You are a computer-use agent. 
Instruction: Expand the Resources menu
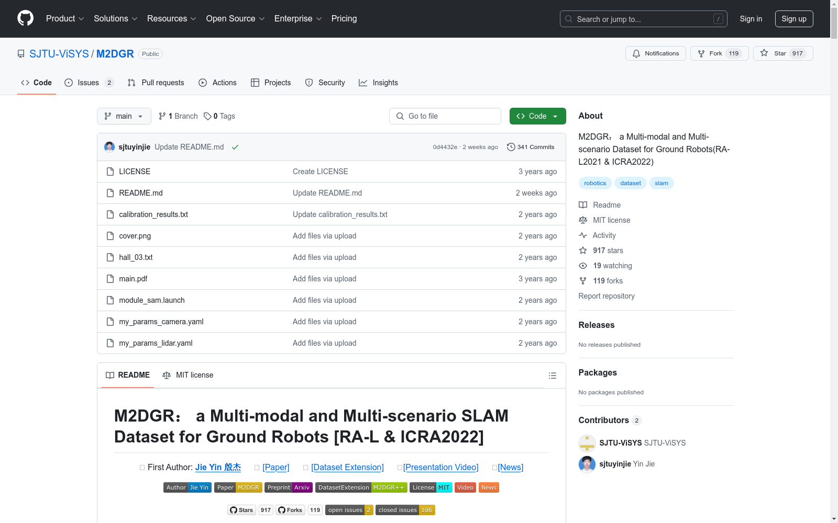pos(172,19)
